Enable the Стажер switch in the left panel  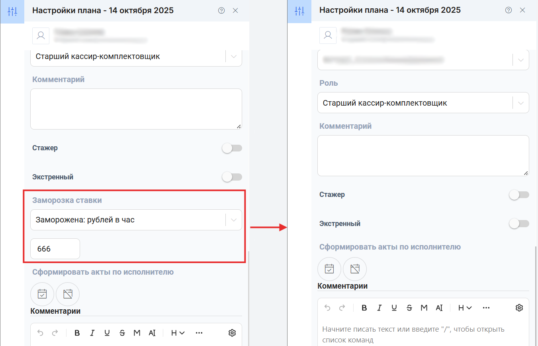coord(232,148)
